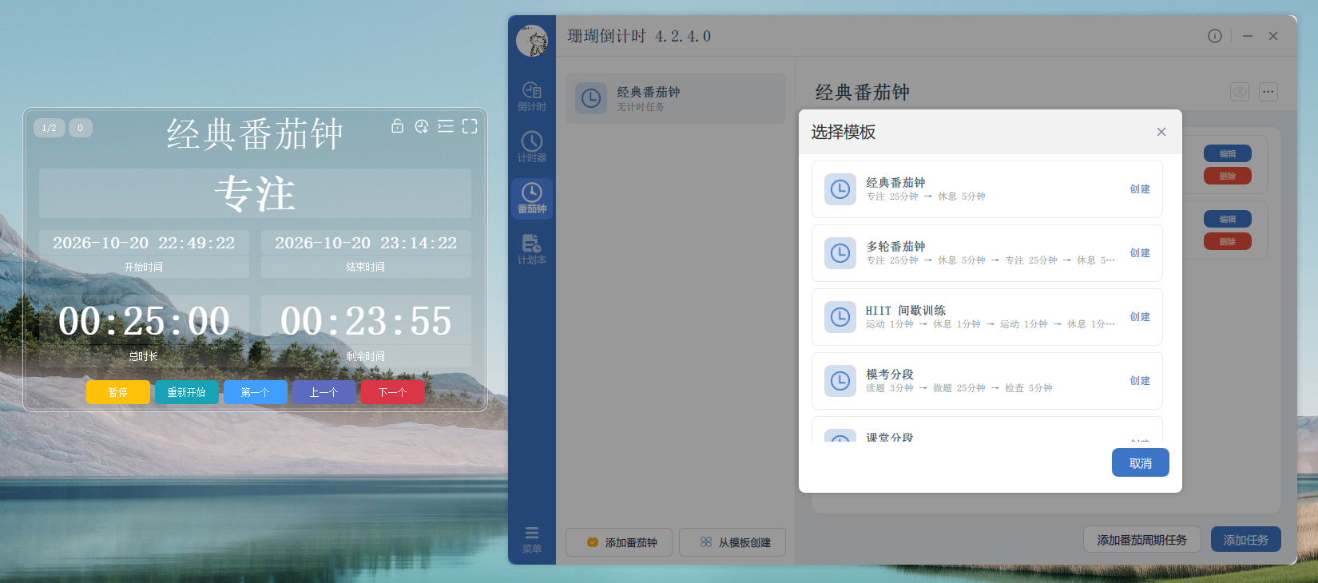Click the clock icon of 经典番茄钟 template
The image size is (1318, 583).
[840, 189]
